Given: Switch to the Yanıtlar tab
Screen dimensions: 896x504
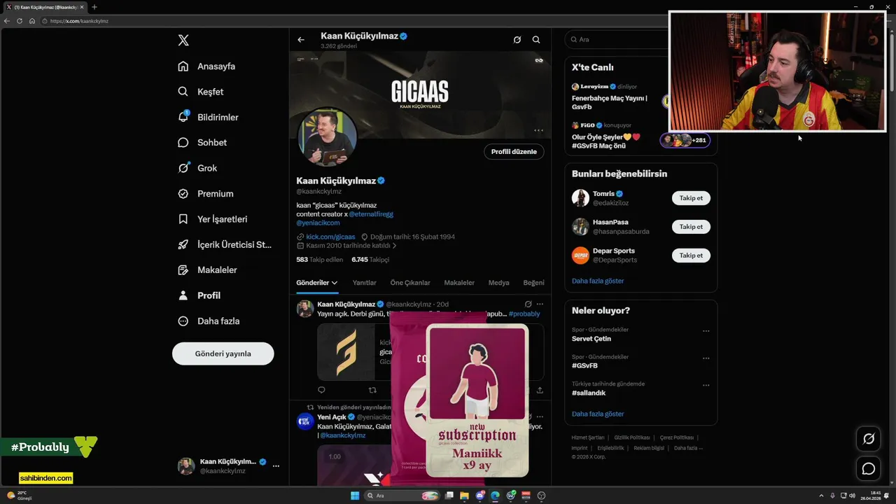Looking at the screenshot, I should click(x=364, y=283).
